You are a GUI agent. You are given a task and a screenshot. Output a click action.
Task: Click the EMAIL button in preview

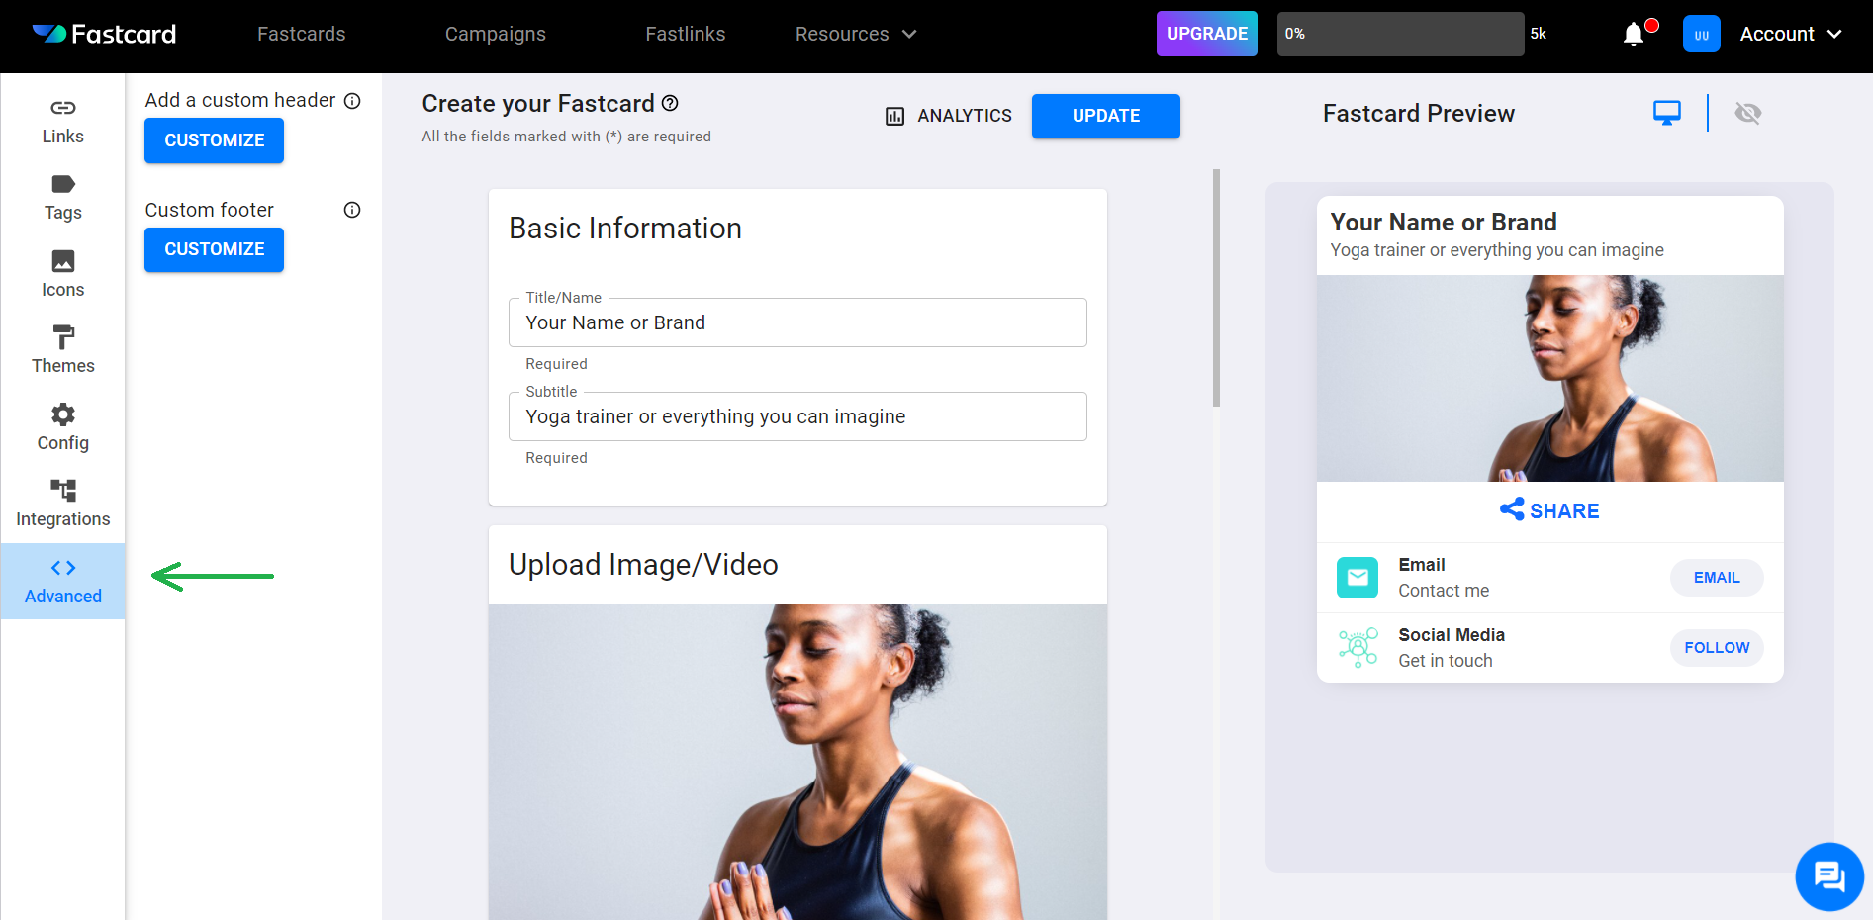pyautogui.click(x=1717, y=578)
